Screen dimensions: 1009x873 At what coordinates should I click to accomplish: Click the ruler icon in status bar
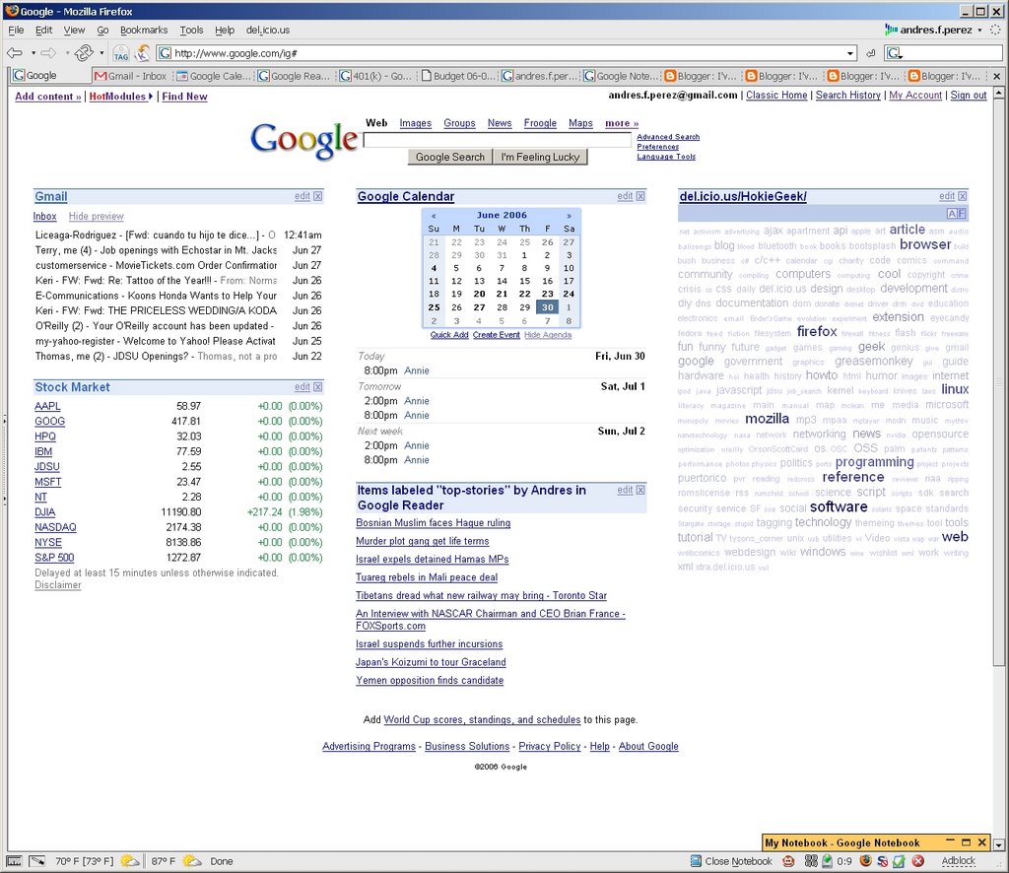click(x=14, y=861)
